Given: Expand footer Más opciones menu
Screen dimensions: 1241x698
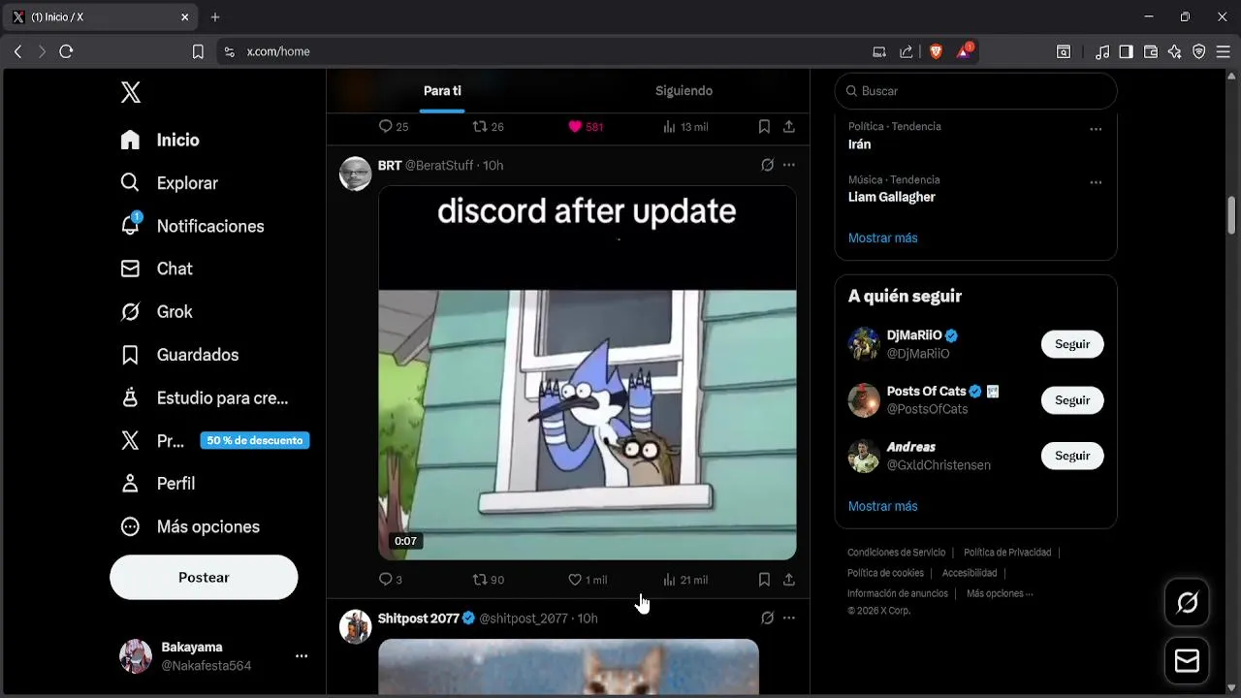Looking at the screenshot, I should pos(1000,593).
